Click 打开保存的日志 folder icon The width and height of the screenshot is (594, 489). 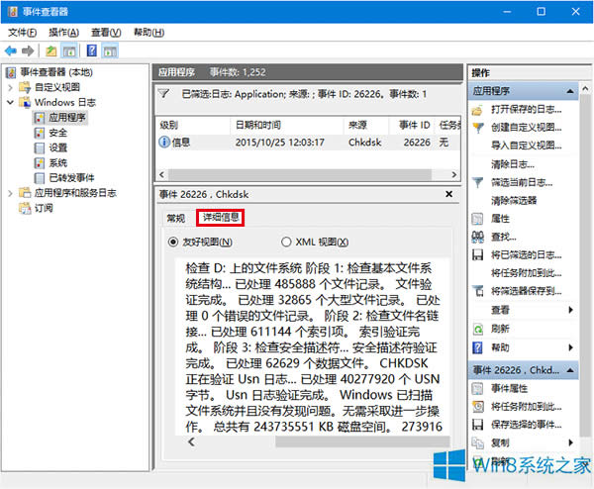pyautogui.click(x=477, y=110)
